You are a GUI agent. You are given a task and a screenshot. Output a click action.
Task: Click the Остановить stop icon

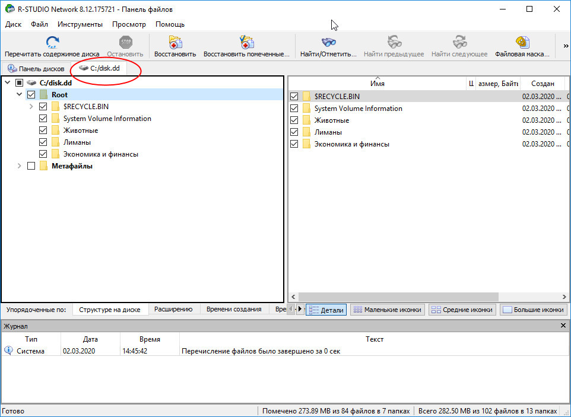pos(126,42)
